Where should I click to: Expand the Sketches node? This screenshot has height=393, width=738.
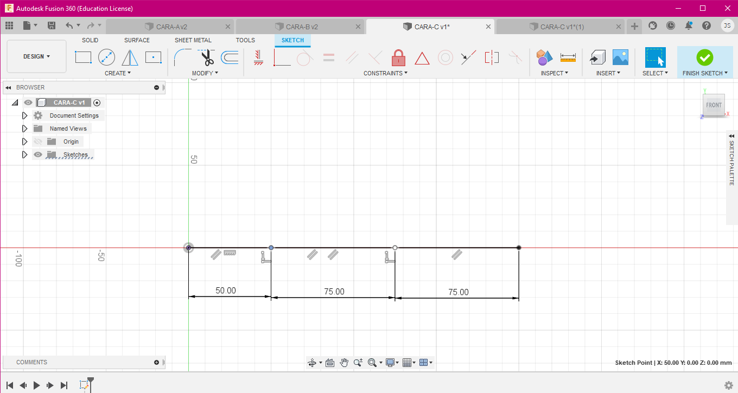pyautogui.click(x=24, y=154)
